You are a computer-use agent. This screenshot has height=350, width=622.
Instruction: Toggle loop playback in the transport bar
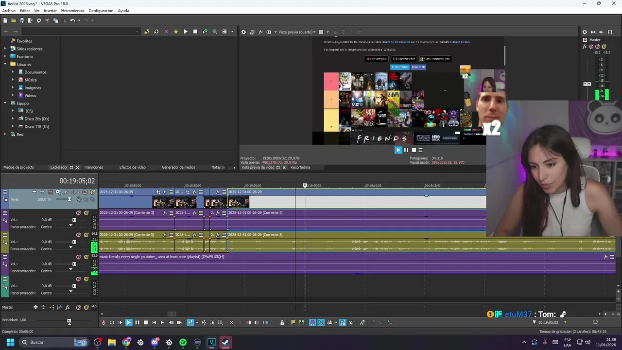(112, 322)
